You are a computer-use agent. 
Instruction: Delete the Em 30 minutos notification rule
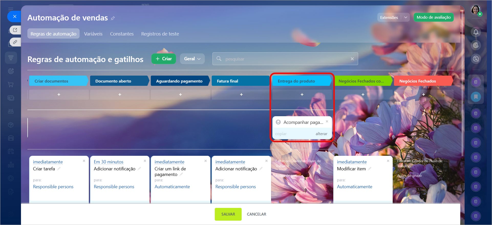click(x=145, y=161)
